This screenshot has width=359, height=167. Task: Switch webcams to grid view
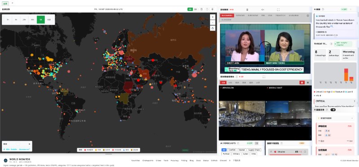pyautogui.click(x=302, y=82)
